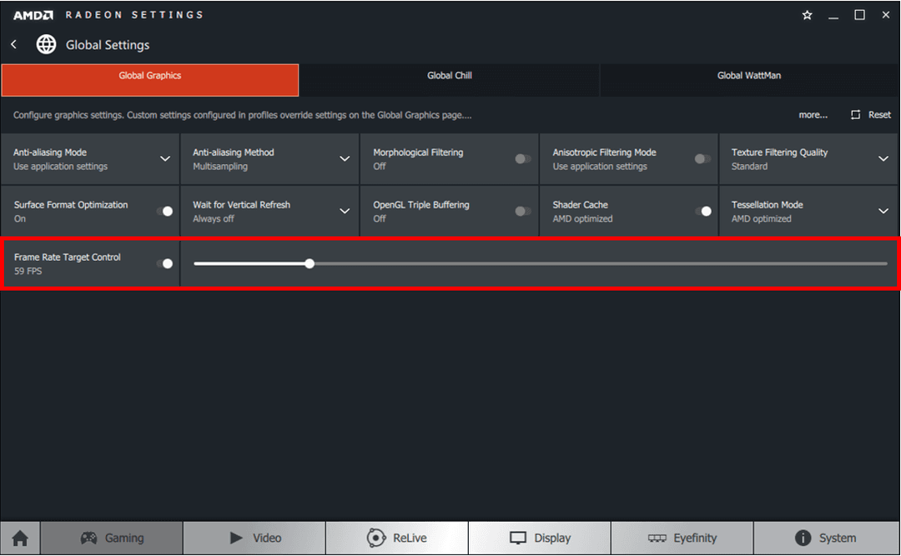Screen dimensions: 901x556
Task: Open the ReLive section
Action: (397, 538)
